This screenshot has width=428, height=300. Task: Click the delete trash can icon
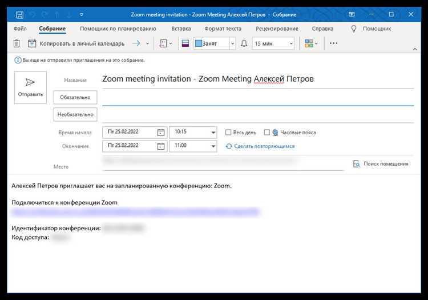17,43
